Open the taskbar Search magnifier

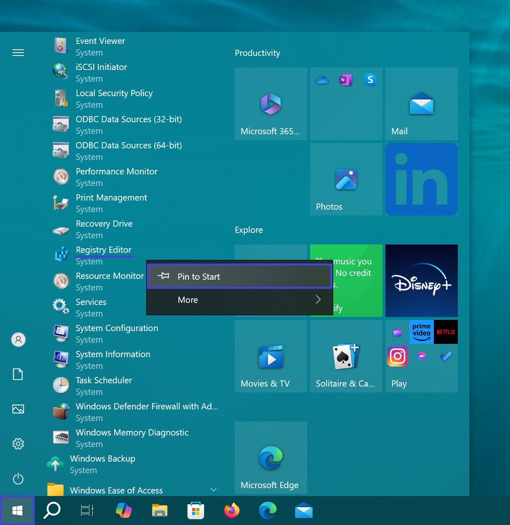(x=52, y=510)
